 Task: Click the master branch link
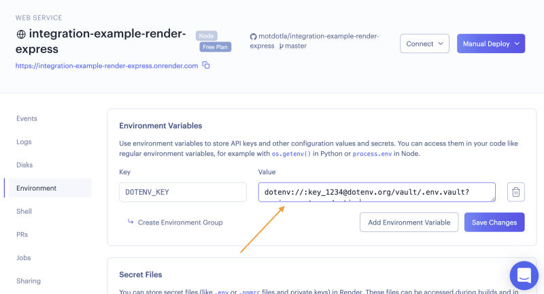(296, 46)
